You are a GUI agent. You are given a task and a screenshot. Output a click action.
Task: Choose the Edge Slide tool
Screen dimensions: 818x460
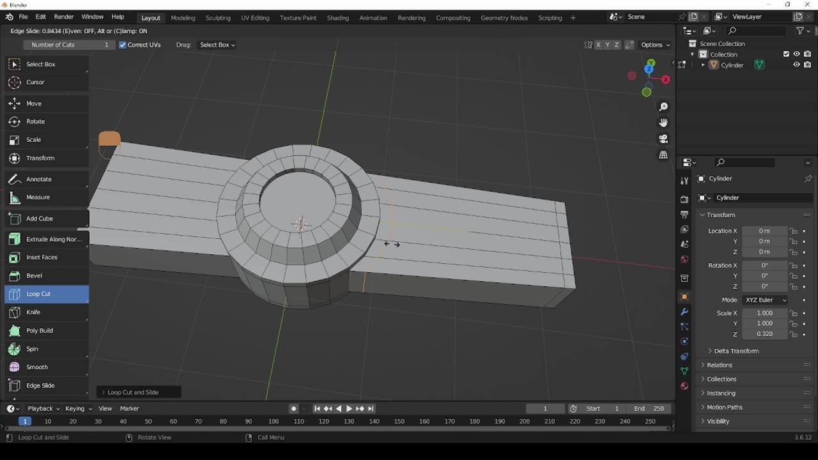(47, 385)
